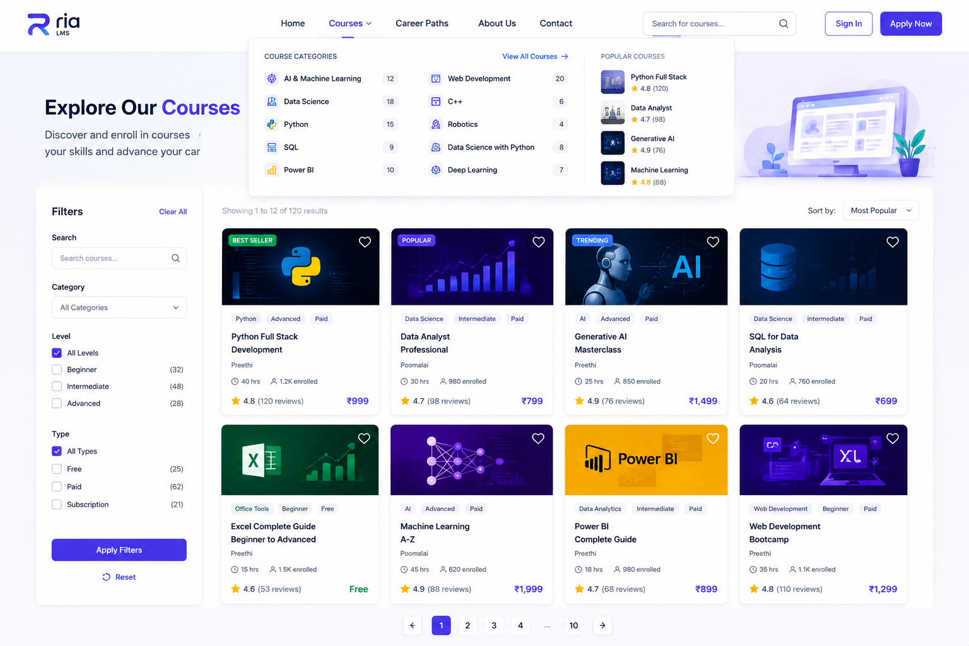The height and width of the screenshot is (646, 969).
Task: Select the Data Science category icon
Action: pos(272,101)
